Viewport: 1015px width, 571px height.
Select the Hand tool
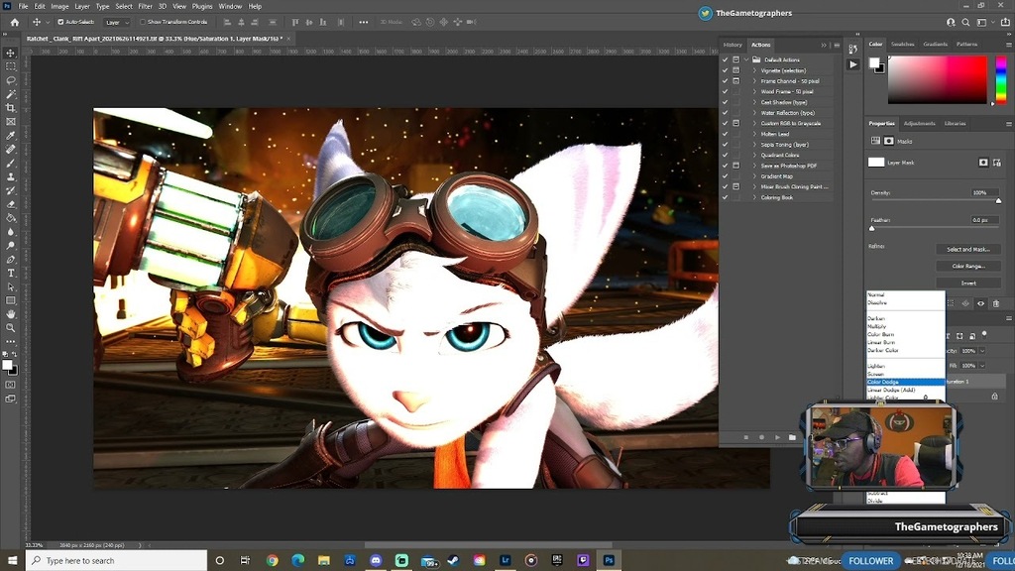click(x=10, y=314)
